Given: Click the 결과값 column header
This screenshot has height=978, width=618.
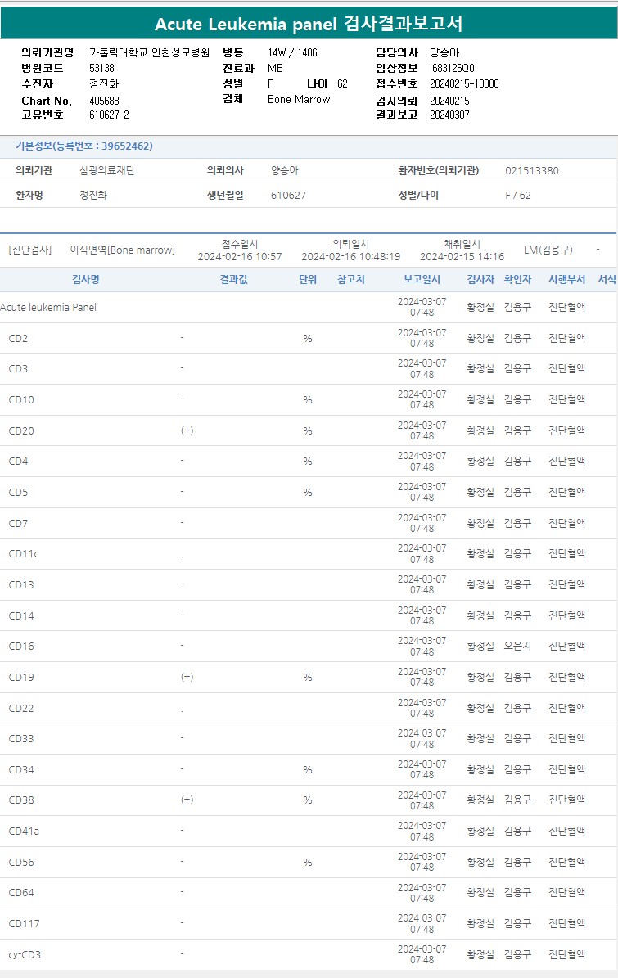Looking at the screenshot, I should [233, 279].
